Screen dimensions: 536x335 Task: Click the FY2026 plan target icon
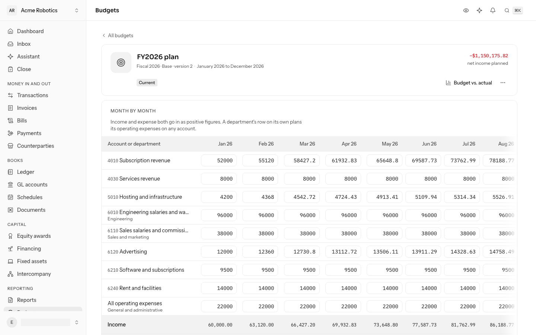121,63
